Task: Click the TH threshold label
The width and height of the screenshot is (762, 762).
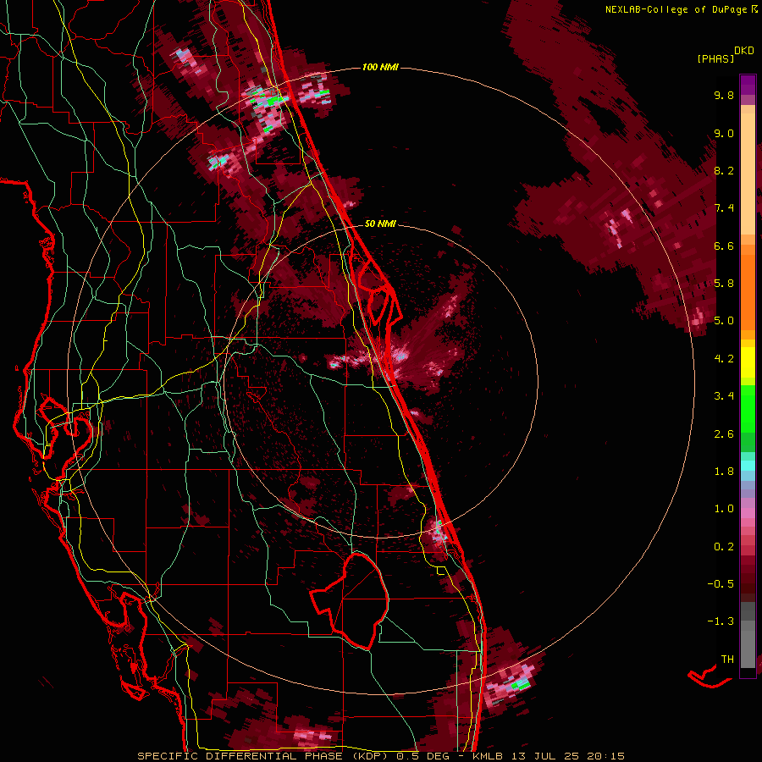Action: [x=727, y=660]
